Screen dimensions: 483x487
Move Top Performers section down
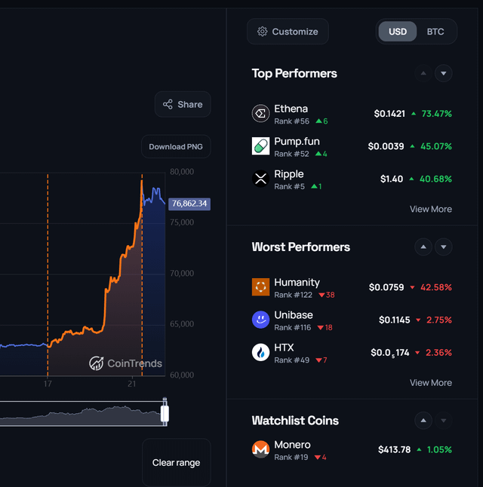point(444,73)
